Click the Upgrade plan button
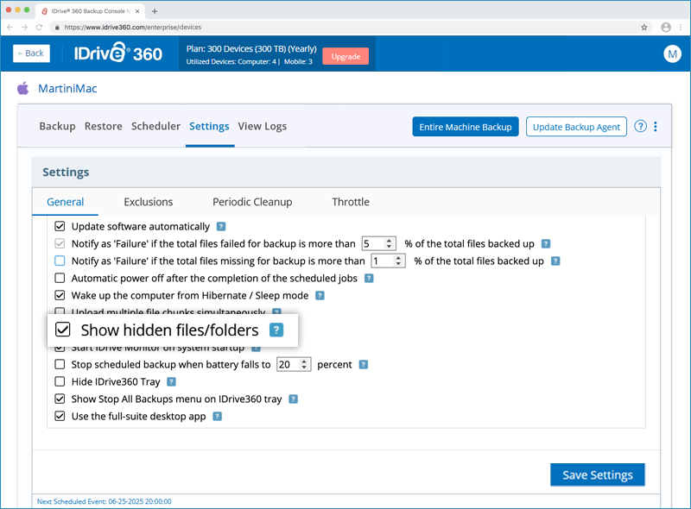 (x=345, y=56)
